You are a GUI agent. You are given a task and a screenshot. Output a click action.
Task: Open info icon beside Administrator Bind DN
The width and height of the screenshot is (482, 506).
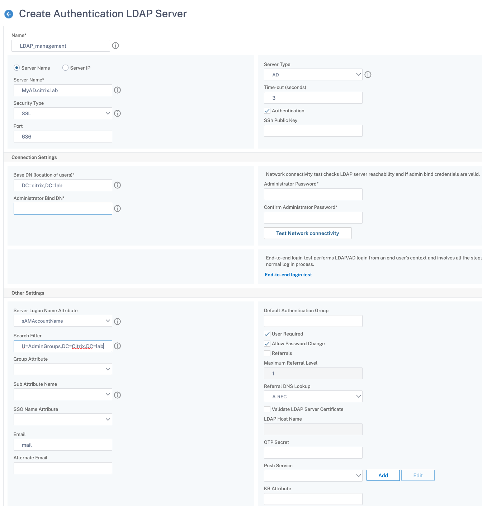pyautogui.click(x=117, y=209)
